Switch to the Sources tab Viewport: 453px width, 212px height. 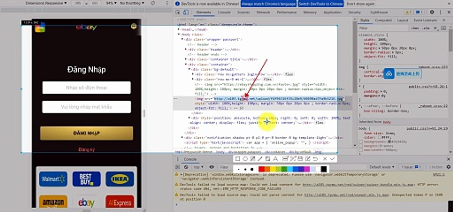coord(243,12)
